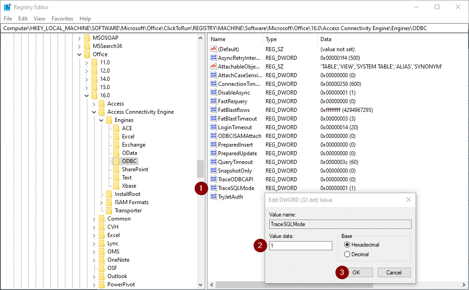Click the AsyncRetryInterval DWORD value icon
Screen dimensions: 469x290
213,58
